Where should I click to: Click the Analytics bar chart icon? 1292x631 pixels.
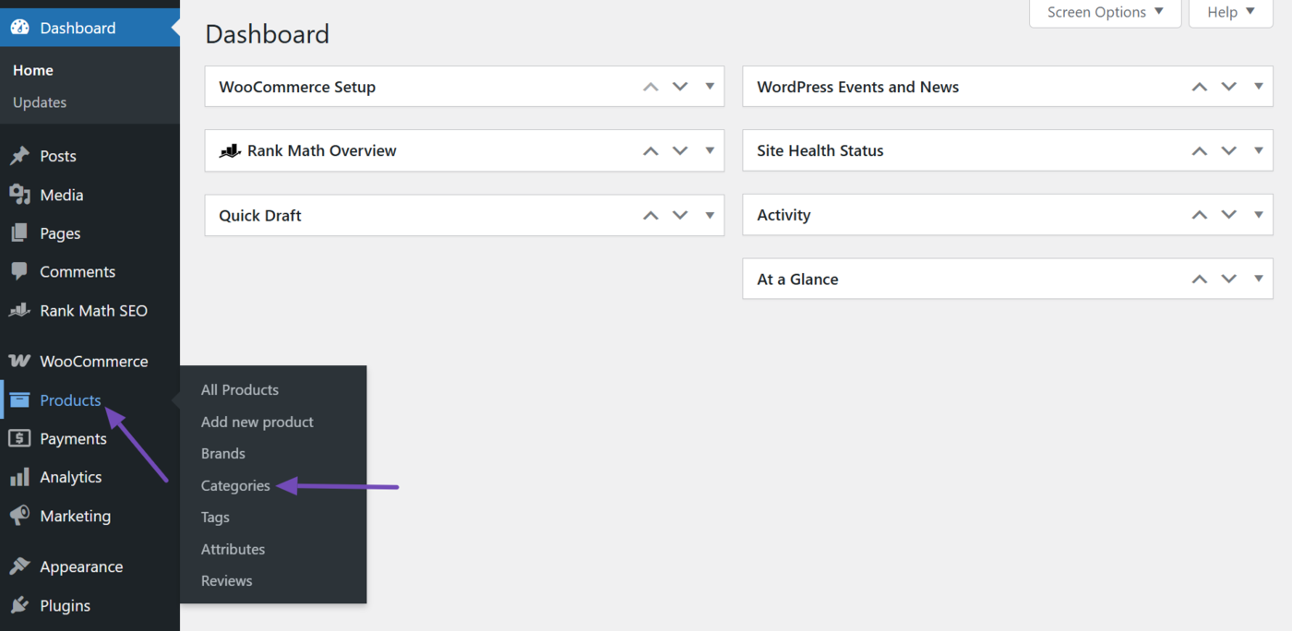tap(19, 478)
